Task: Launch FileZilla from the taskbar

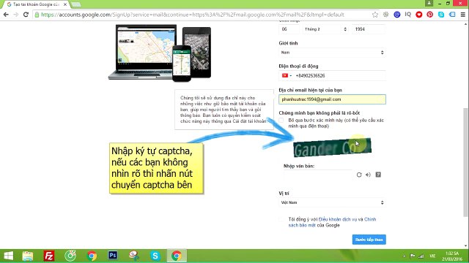Action: (x=49, y=256)
